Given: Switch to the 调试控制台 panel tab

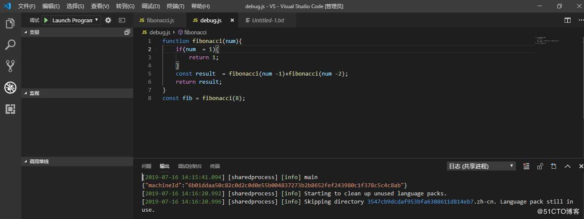Looking at the screenshot, I should [x=190, y=166].
